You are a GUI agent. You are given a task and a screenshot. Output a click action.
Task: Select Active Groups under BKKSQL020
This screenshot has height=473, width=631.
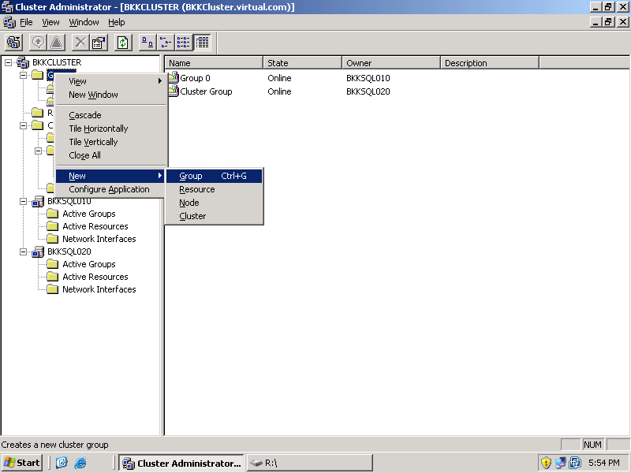[x=89, y=264]
